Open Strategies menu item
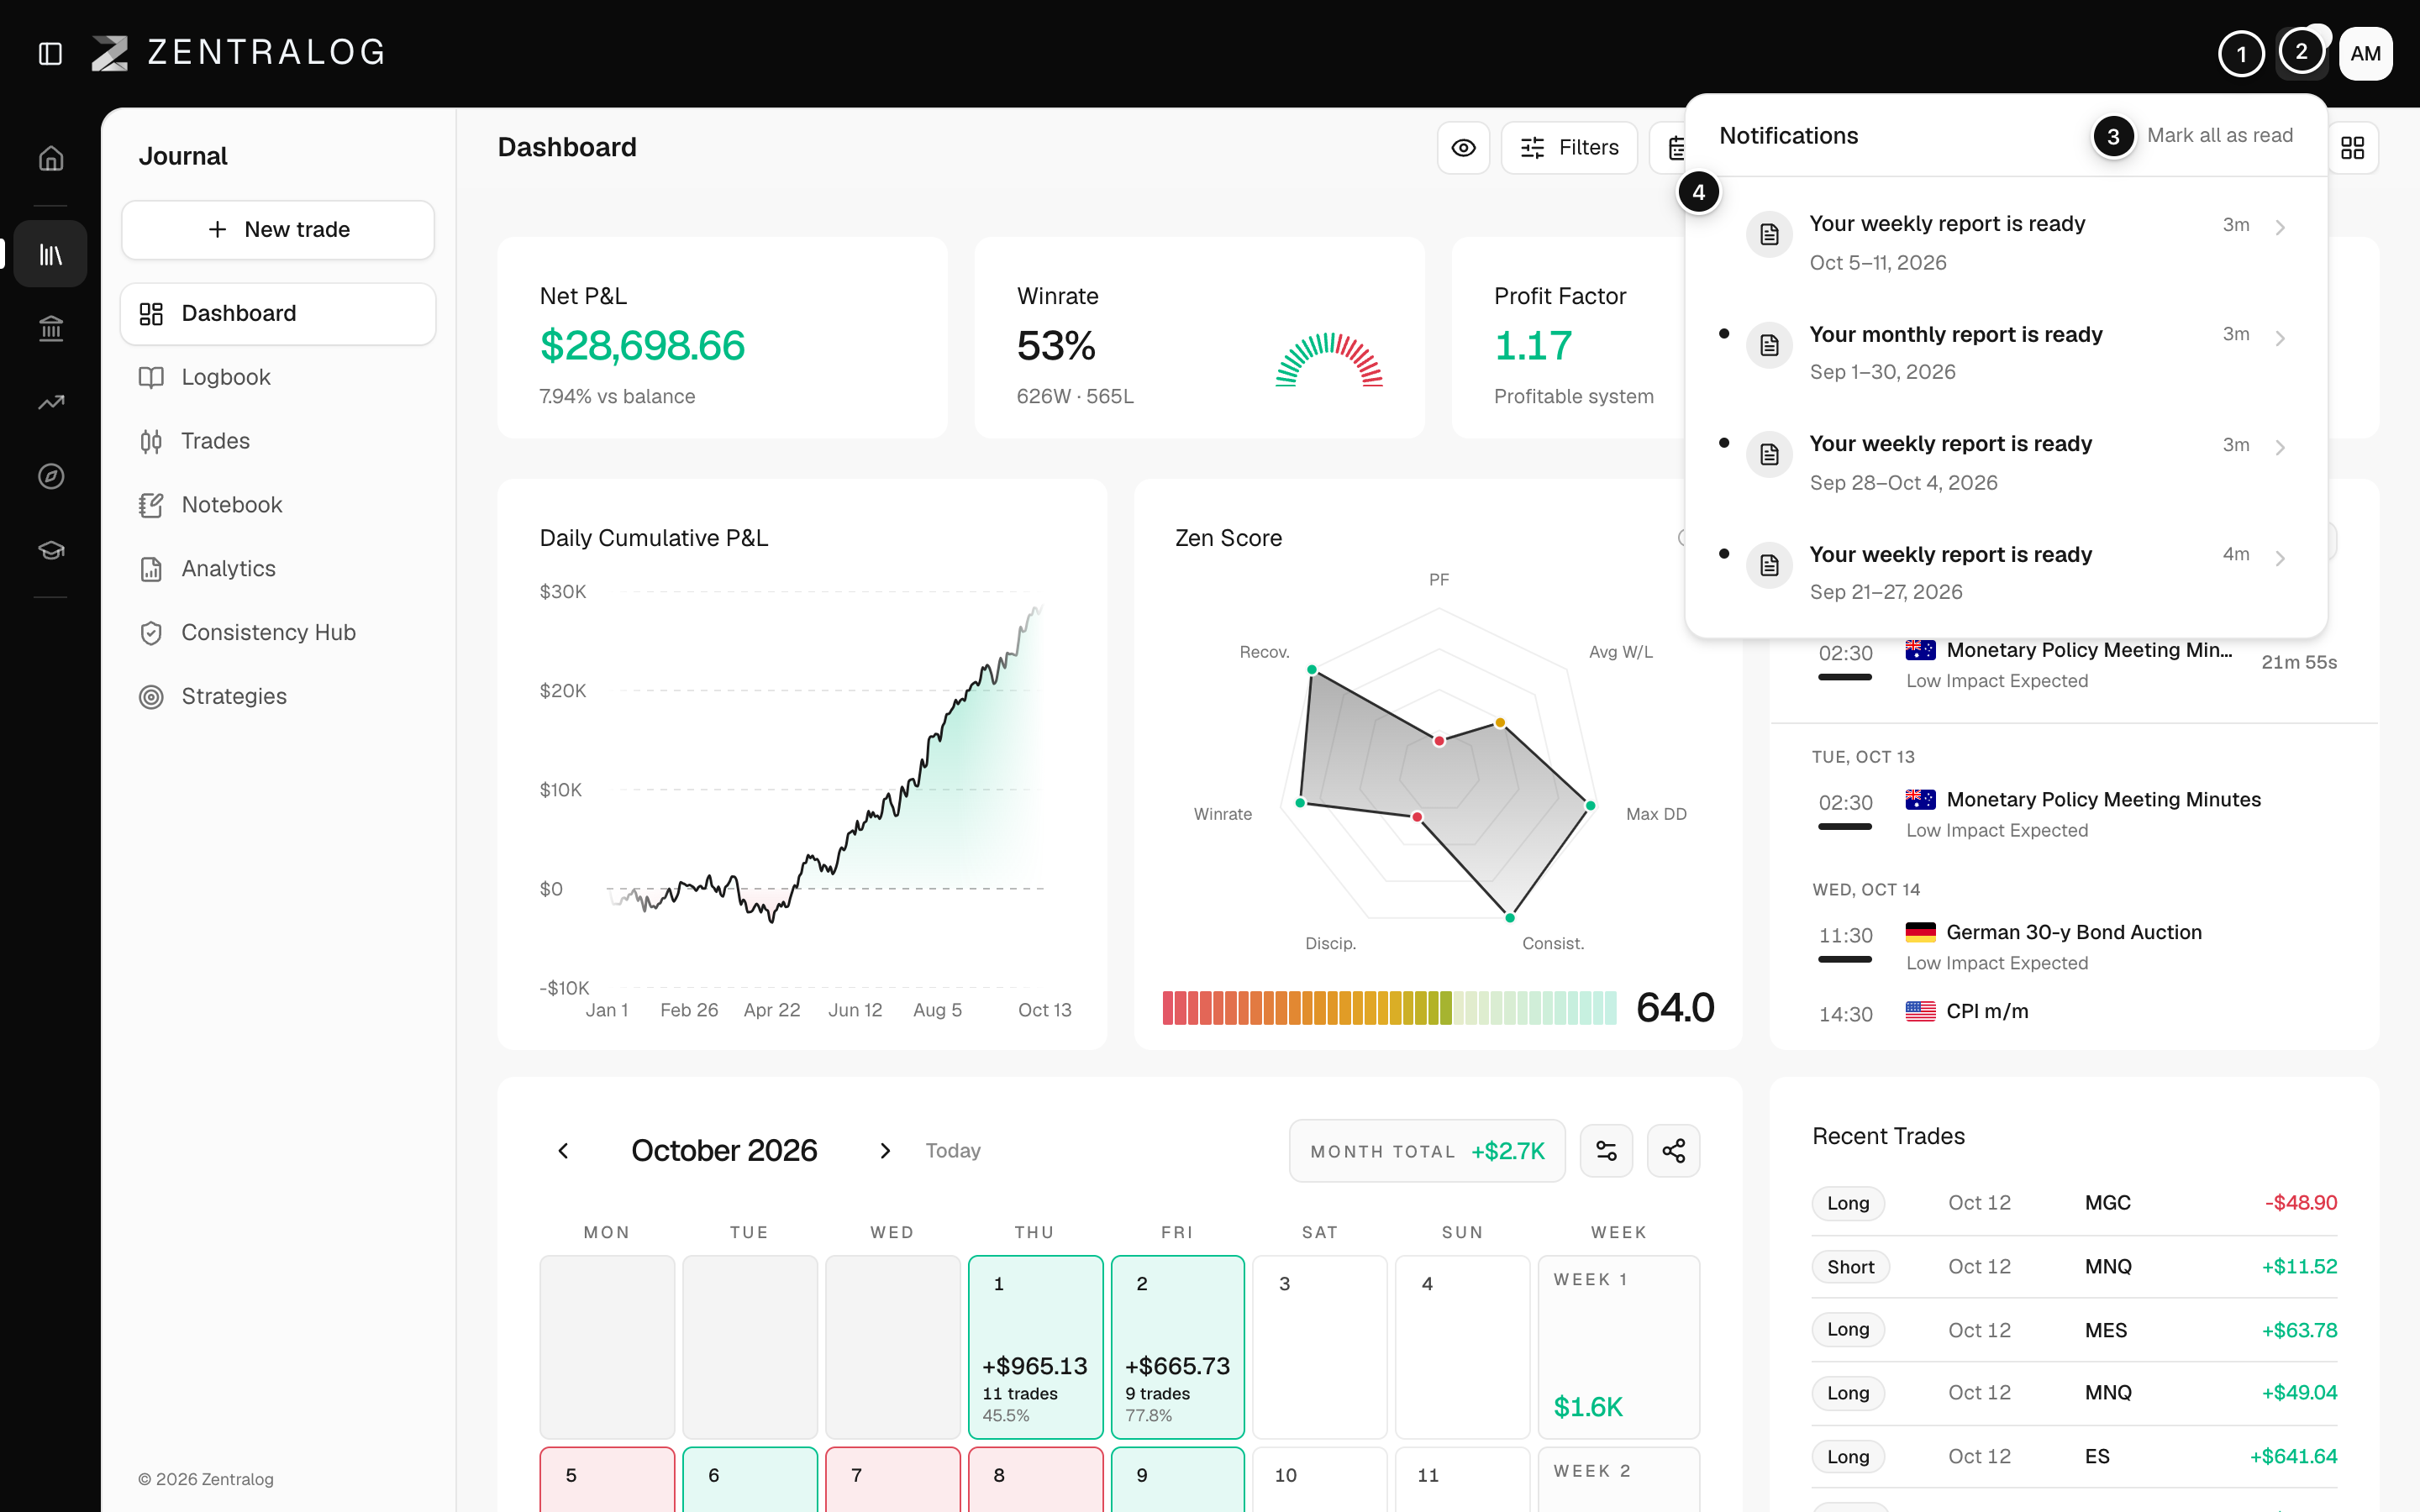Image resolution: width=2420 pixels, height=1512 pixels. click(278, 696)
